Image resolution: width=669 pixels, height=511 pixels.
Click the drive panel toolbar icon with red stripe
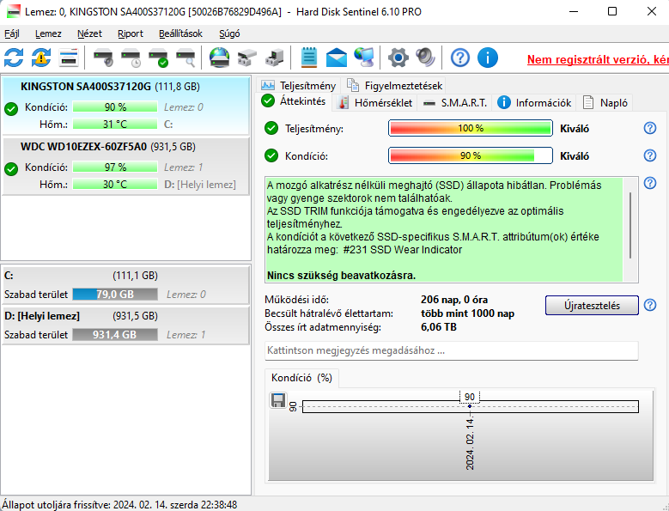(69, 58)
